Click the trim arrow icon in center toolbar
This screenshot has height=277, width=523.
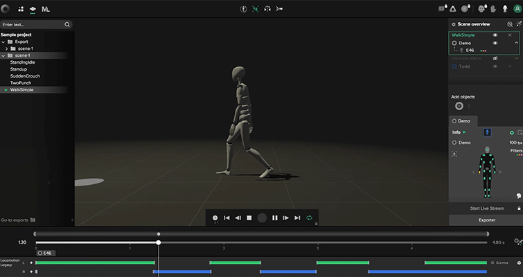click(279, 9)
